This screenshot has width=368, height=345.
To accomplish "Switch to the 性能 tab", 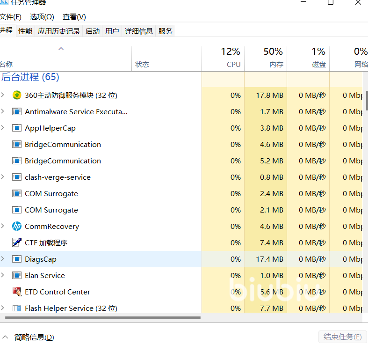I will point(25,31).
